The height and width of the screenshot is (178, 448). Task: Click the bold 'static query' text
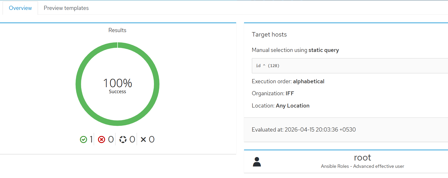coord(324,50)
